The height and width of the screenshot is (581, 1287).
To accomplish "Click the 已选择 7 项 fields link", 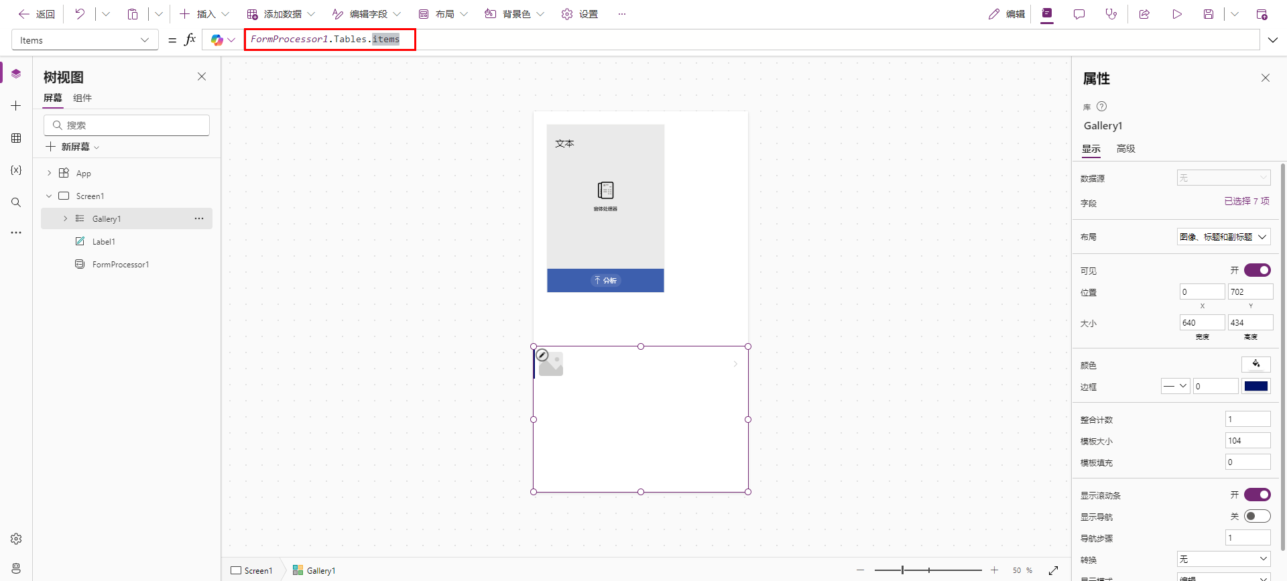I will pos(1247,201).
